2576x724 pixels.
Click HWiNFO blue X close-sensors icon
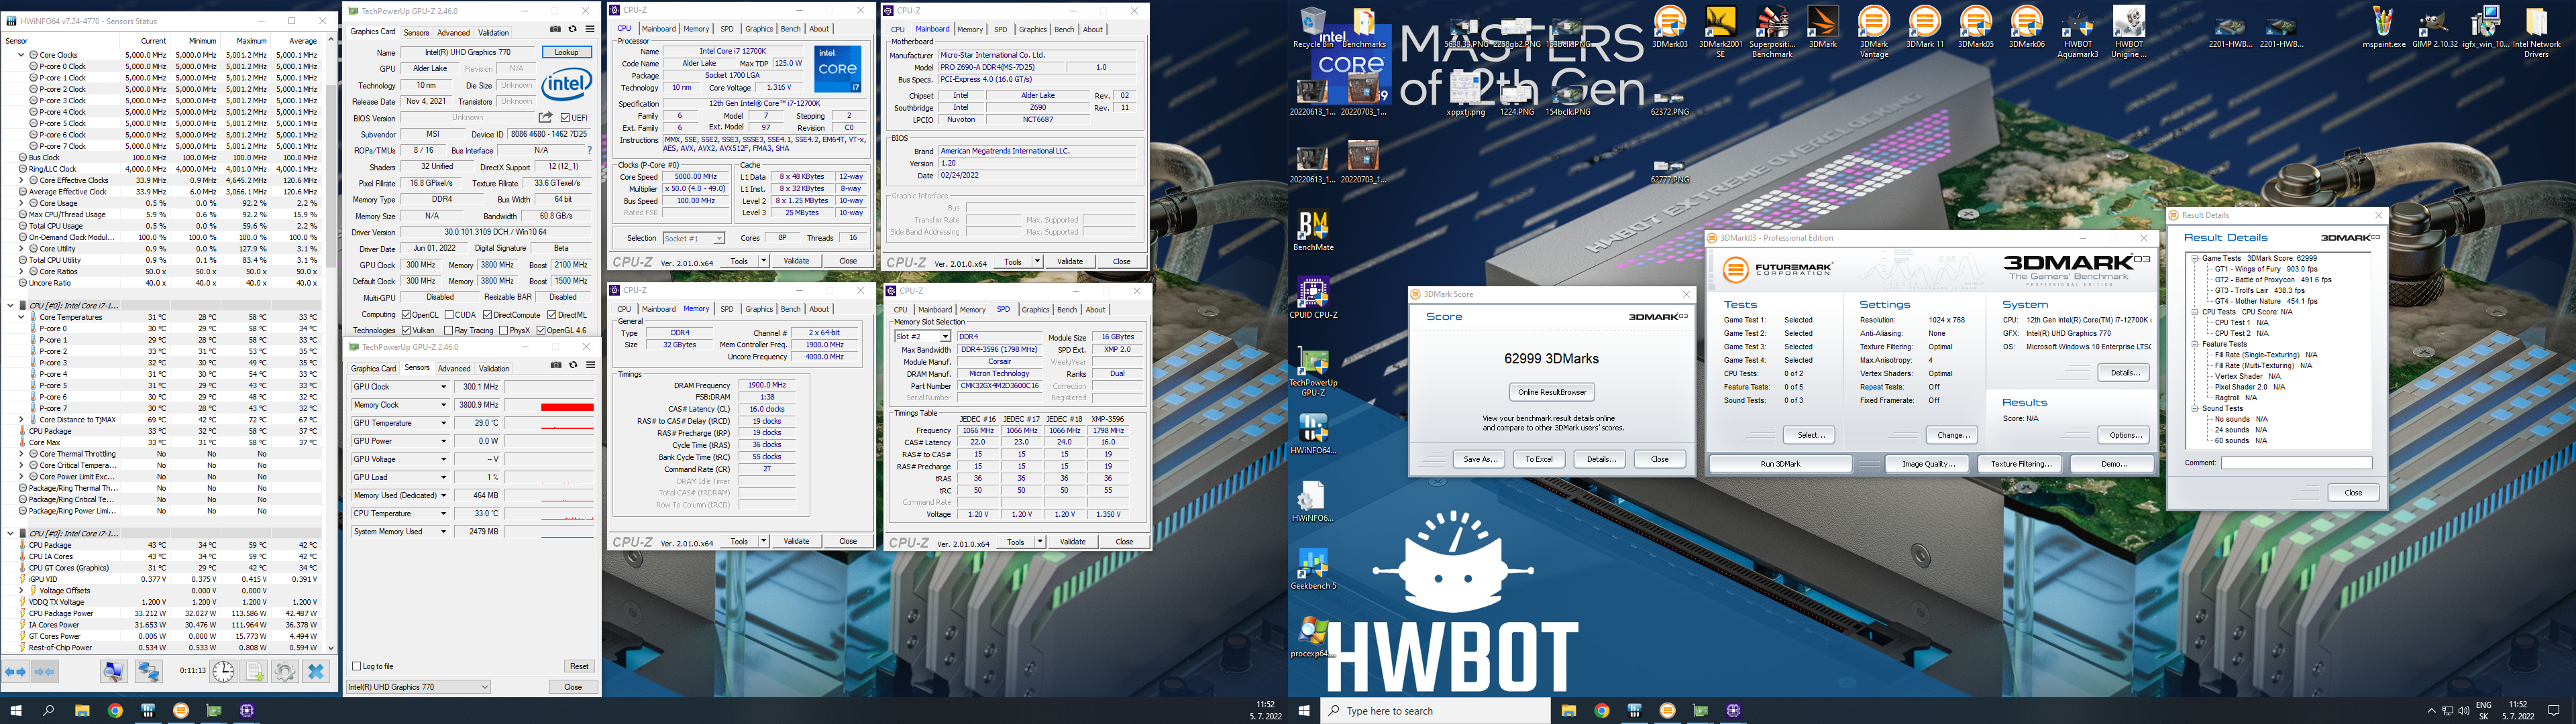pos(316,672)
